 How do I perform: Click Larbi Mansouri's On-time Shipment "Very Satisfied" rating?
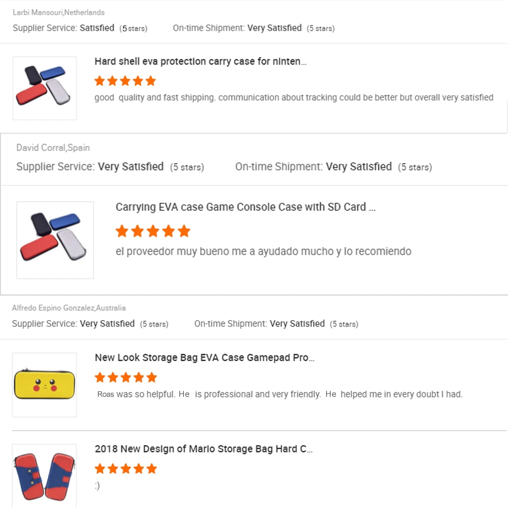tap(274, 28)
